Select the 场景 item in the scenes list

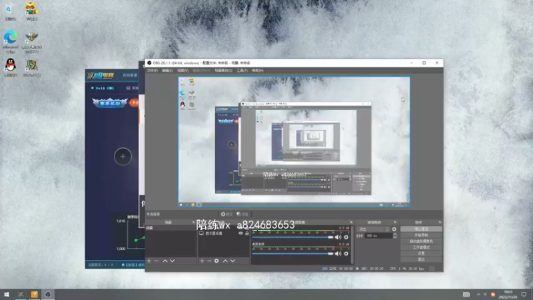coord(171,228)
